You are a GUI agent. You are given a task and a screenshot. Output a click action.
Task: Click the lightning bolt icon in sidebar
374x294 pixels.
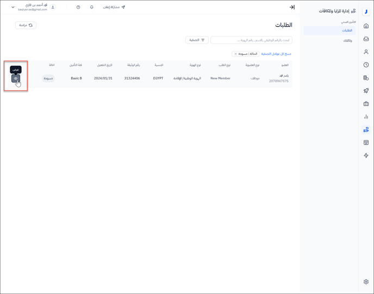tap(366, 156)
